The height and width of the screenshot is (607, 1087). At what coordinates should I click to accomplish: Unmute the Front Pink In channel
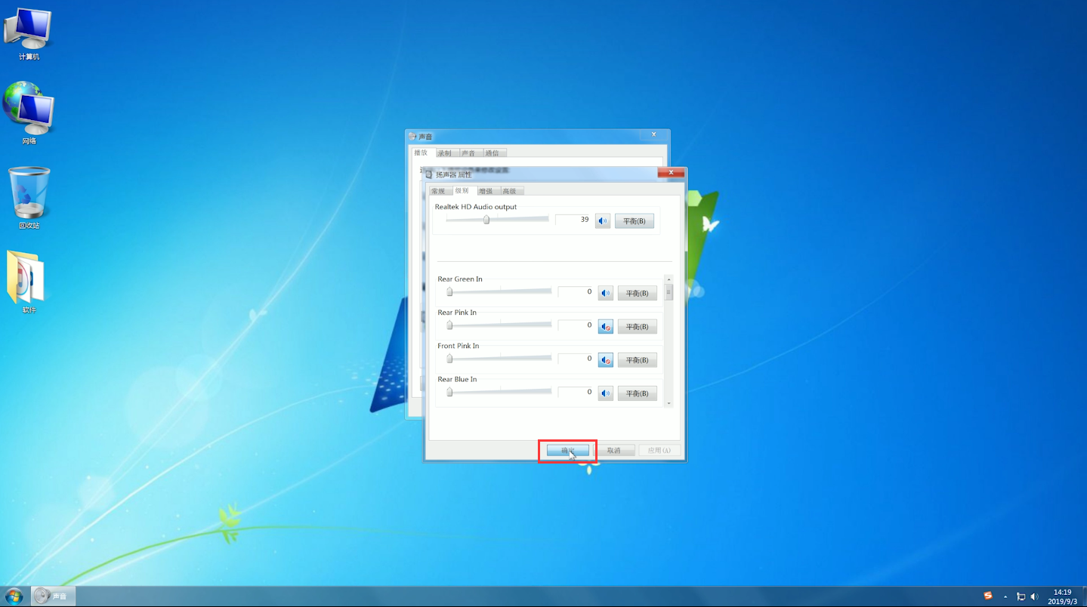(x=606, y=360)
